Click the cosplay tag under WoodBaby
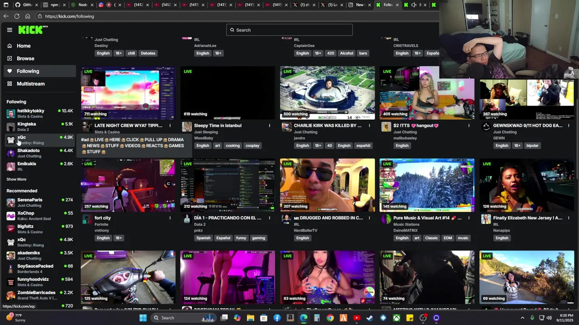579x325 pixels. click(x=252, y=145)
